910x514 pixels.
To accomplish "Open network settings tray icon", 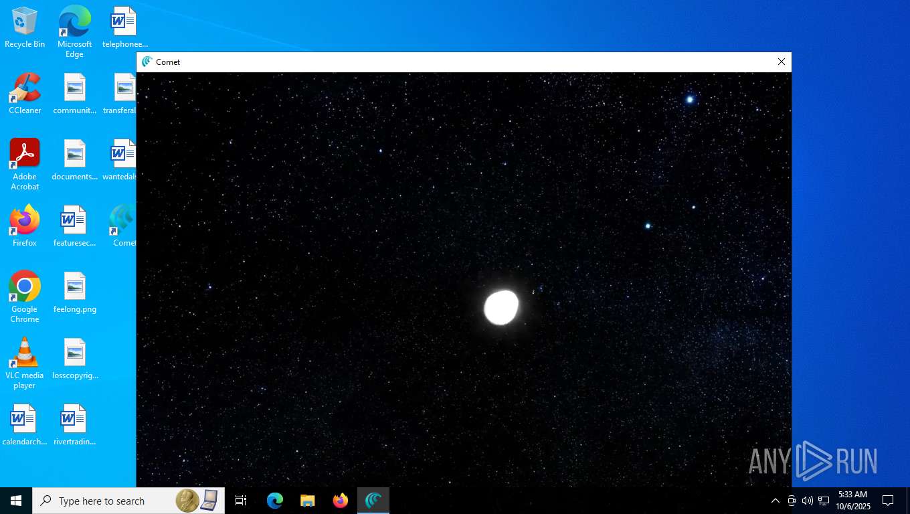I will (x=824, y=501).
